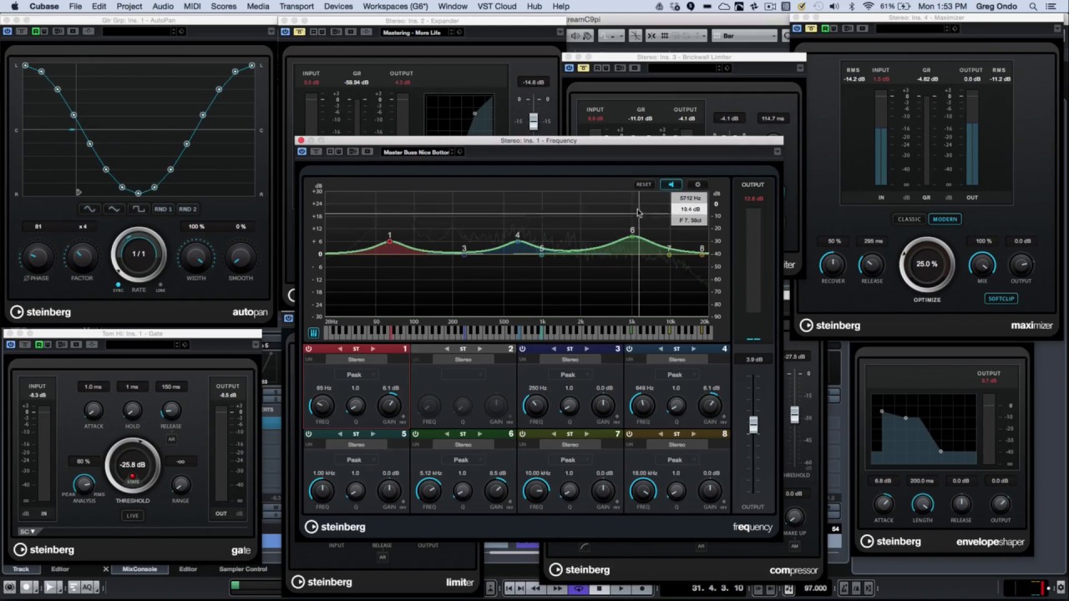The width and height of the screenshot is (1069, 601).
Task: Open band 6 Peak filter type dropdown
Action: click(x=463, y=460)
